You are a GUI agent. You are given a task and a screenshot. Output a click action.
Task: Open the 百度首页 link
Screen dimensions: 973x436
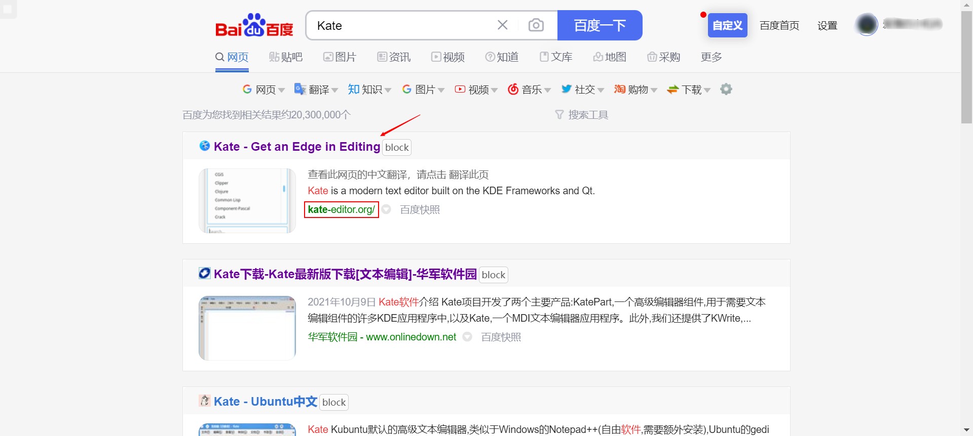pyautogui.click(x=779, y=25)
